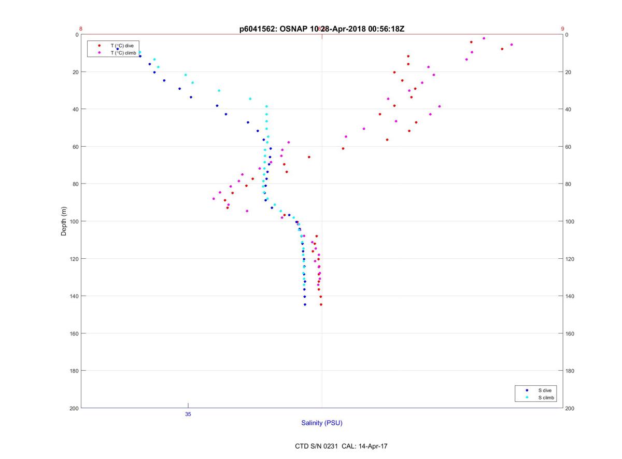This screenshot has height=459, width=622.
Task: Click the cyan dot in salinity legend
Action: tap(527, 397)
